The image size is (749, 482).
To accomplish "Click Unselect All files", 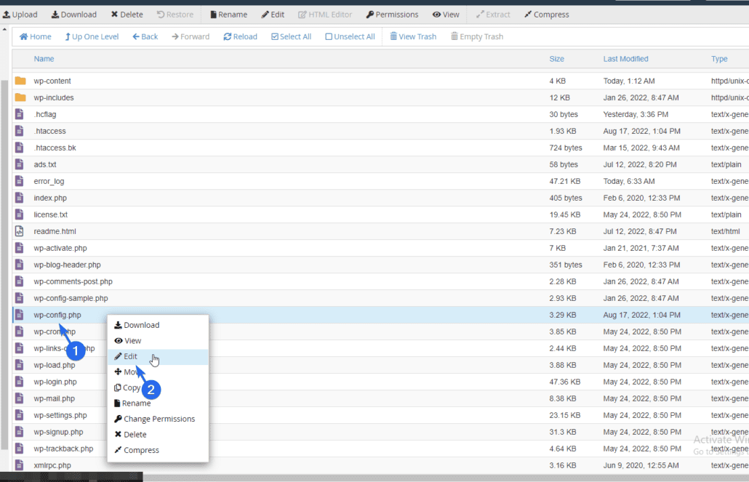I will tap(350, 36).
